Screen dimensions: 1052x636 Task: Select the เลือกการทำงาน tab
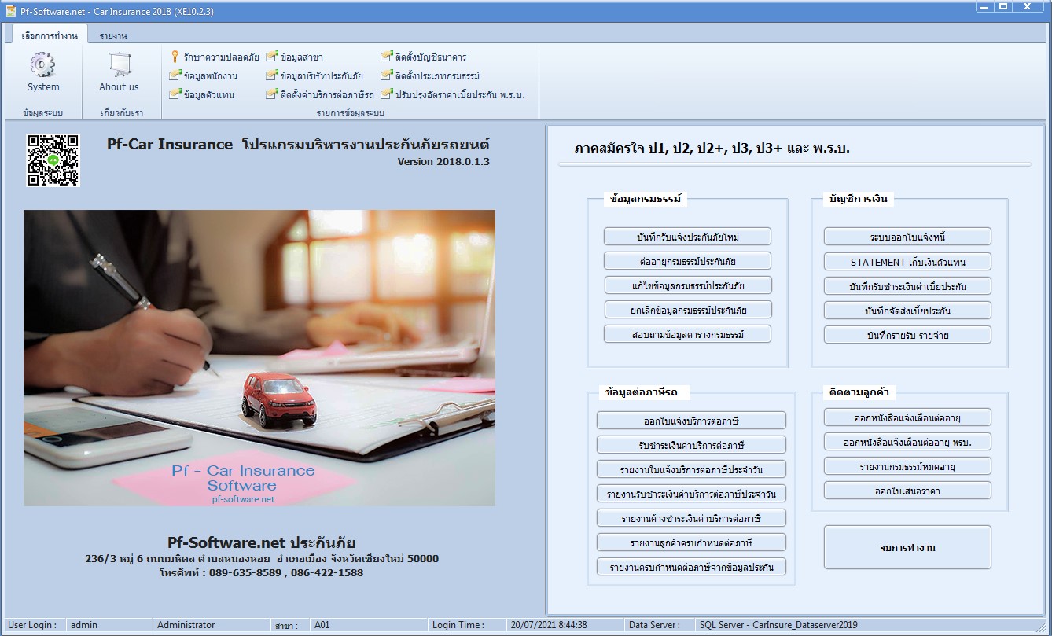(x=50, y=35)
